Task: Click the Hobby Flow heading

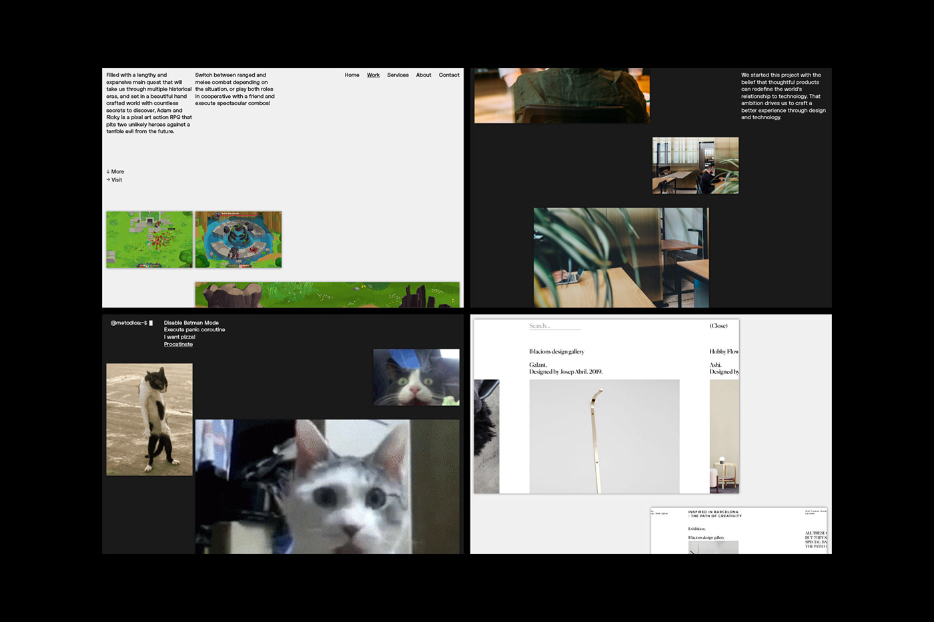Action: point(724,351)
